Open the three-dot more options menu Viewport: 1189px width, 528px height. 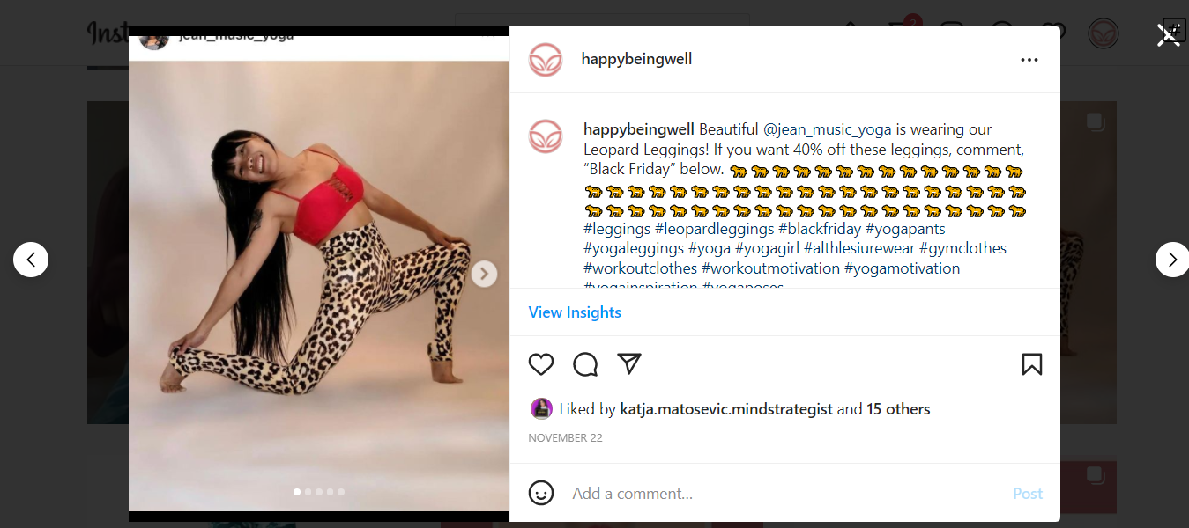[x=1029, y=60]
